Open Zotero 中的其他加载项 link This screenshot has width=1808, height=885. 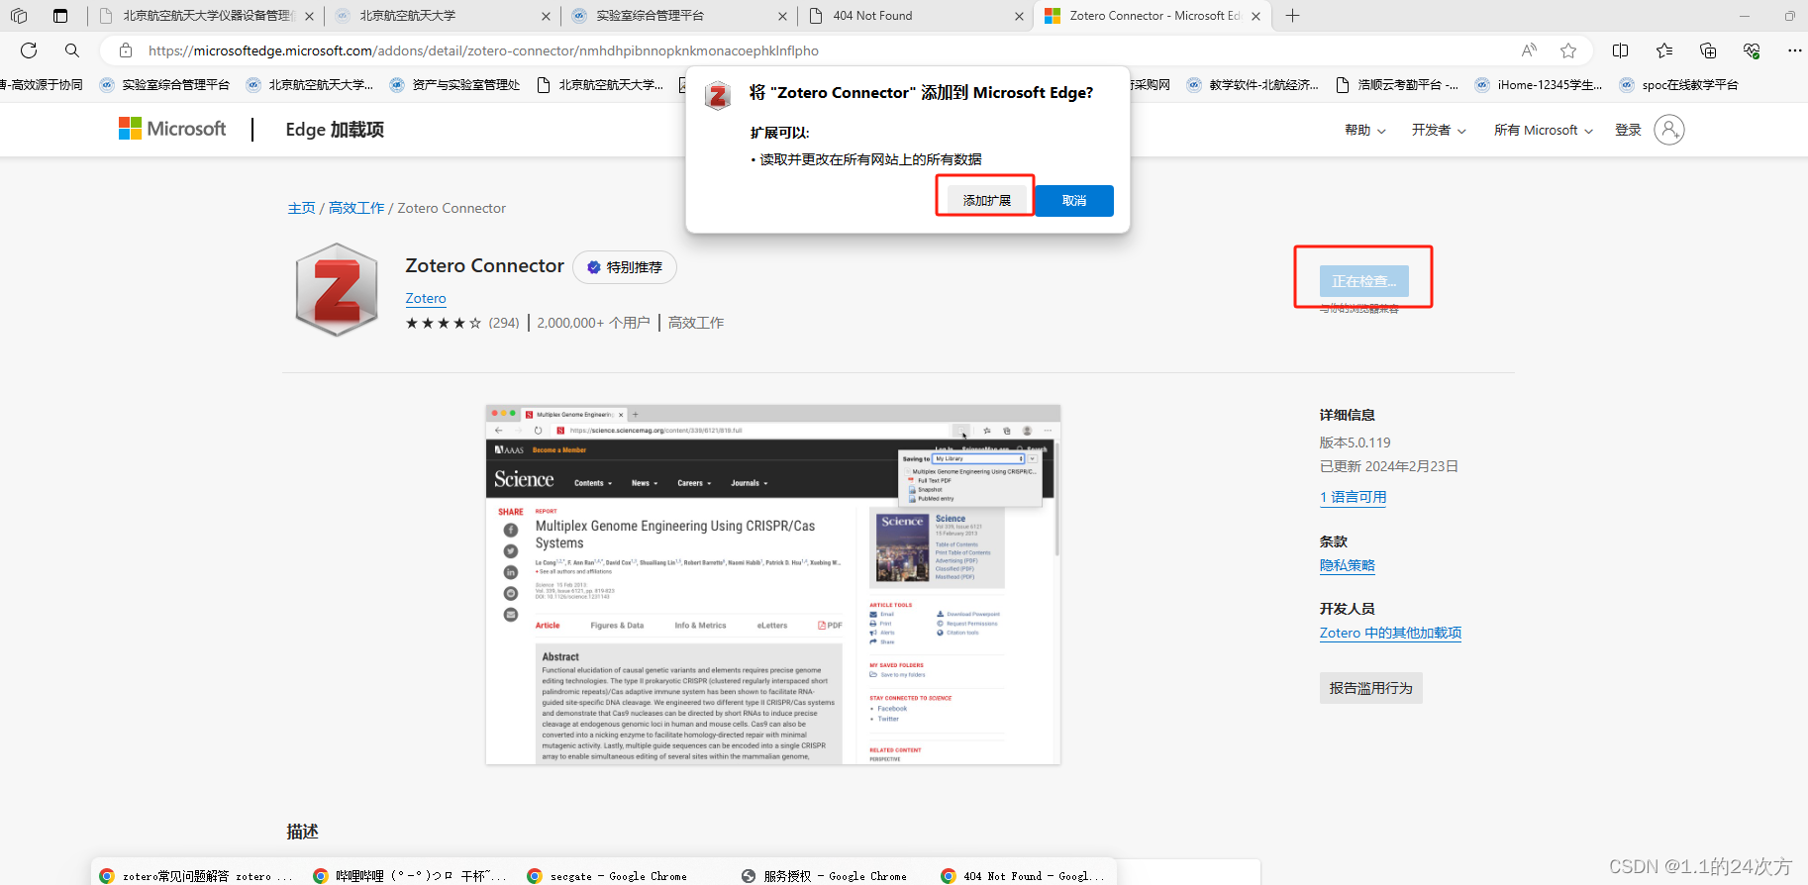coord(1390,633)
